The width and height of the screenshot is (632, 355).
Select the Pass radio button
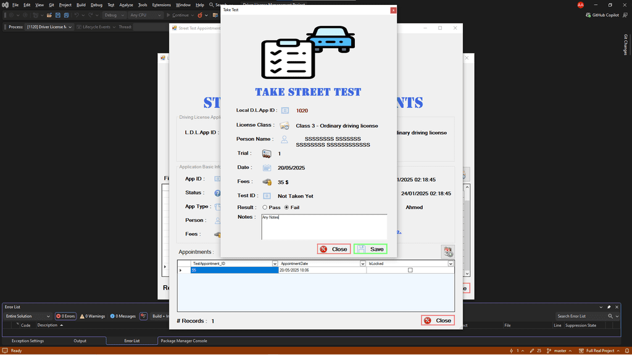(x=272, y=207)
